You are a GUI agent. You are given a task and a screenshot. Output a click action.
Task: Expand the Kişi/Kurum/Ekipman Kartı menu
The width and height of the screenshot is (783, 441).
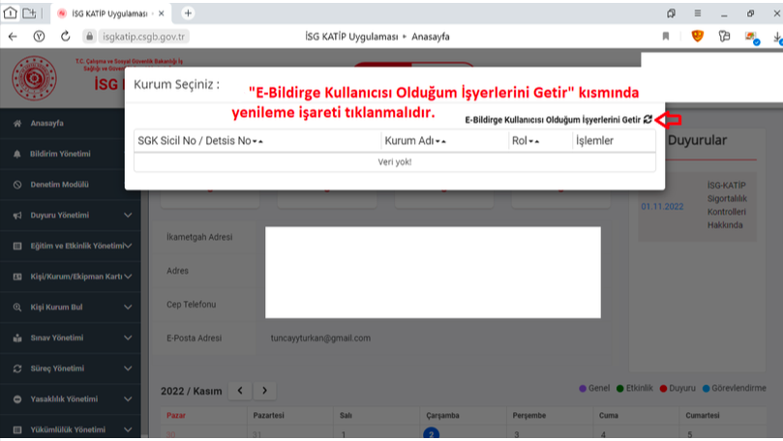tap(128, 277)
